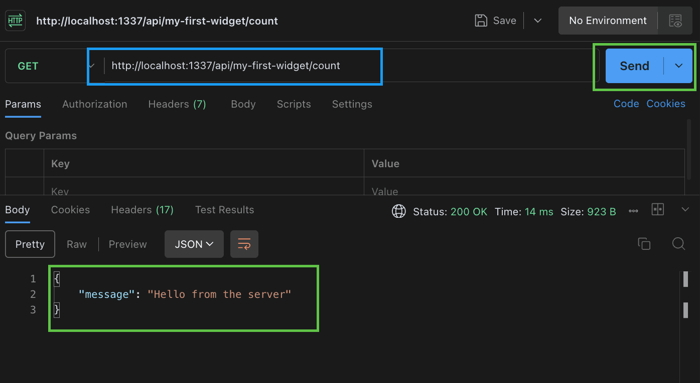Image resolution: width=700 pixels, height=383 pixels.
Task: Expand the Save options chevron
Action: (537, 21)
